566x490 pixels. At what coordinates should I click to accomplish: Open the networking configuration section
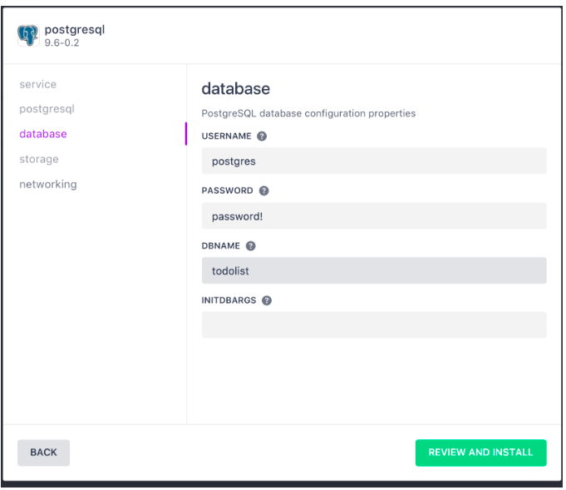(x=48, y=185)
